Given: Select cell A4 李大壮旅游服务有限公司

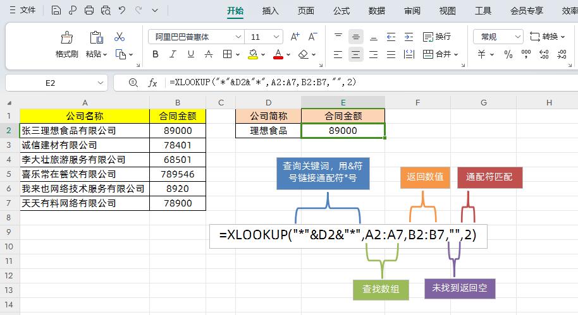Looking at the screenshot, I should [85, 160].
